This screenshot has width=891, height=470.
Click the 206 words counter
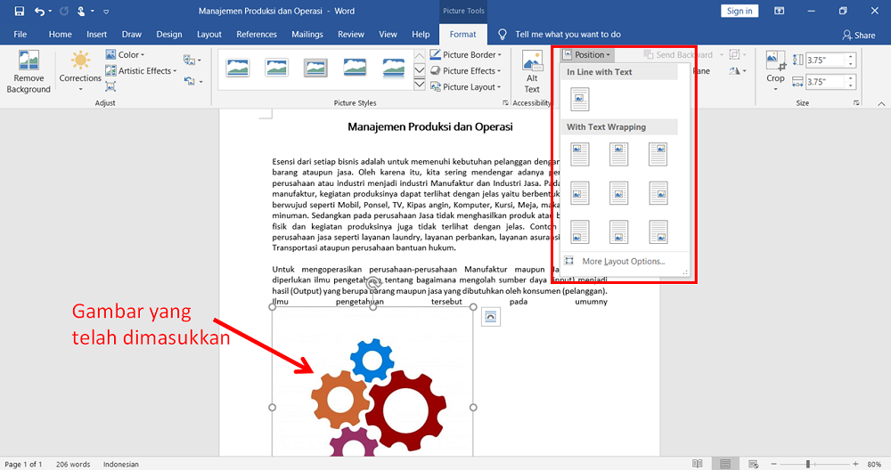click(x=73, y=464)
